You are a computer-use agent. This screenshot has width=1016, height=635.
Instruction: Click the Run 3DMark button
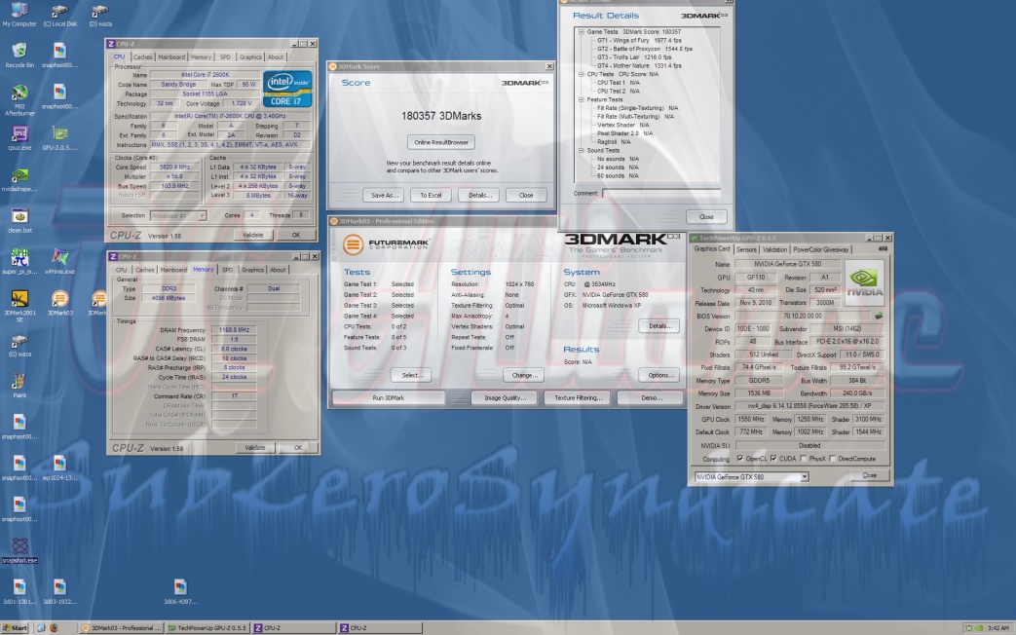388,397
